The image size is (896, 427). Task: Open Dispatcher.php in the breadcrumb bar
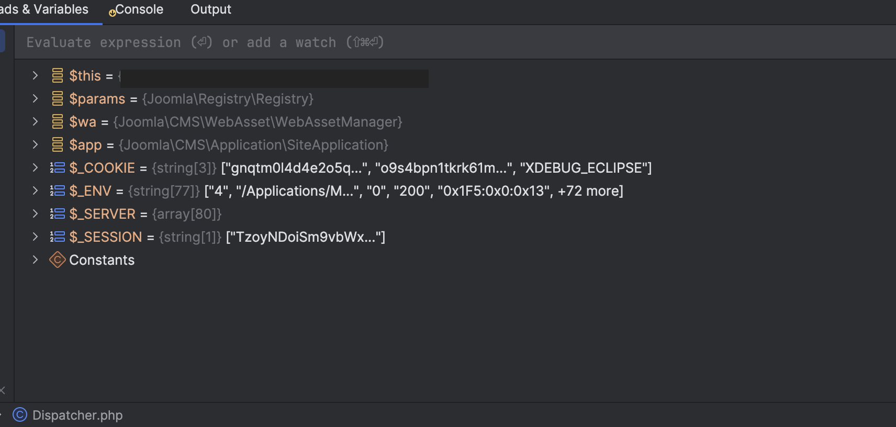[x=77, y=415]
